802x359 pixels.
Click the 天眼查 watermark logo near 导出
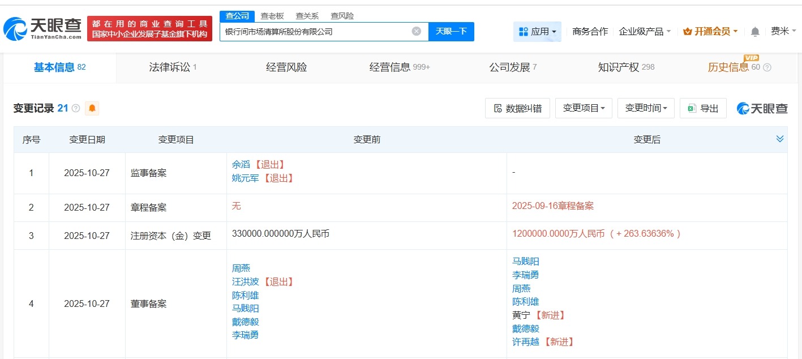[762, 108]
